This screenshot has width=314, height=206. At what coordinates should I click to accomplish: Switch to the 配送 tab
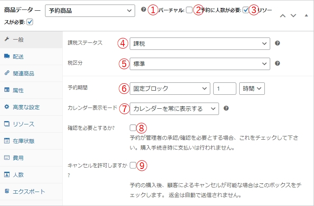point(18,56)
